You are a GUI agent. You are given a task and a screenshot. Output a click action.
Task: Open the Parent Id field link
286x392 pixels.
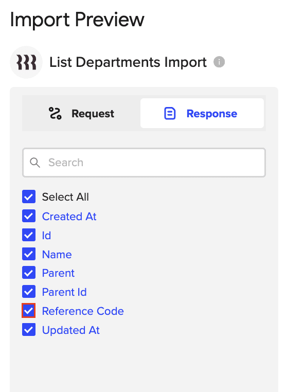pyautogui.click(x=64, y=292)
